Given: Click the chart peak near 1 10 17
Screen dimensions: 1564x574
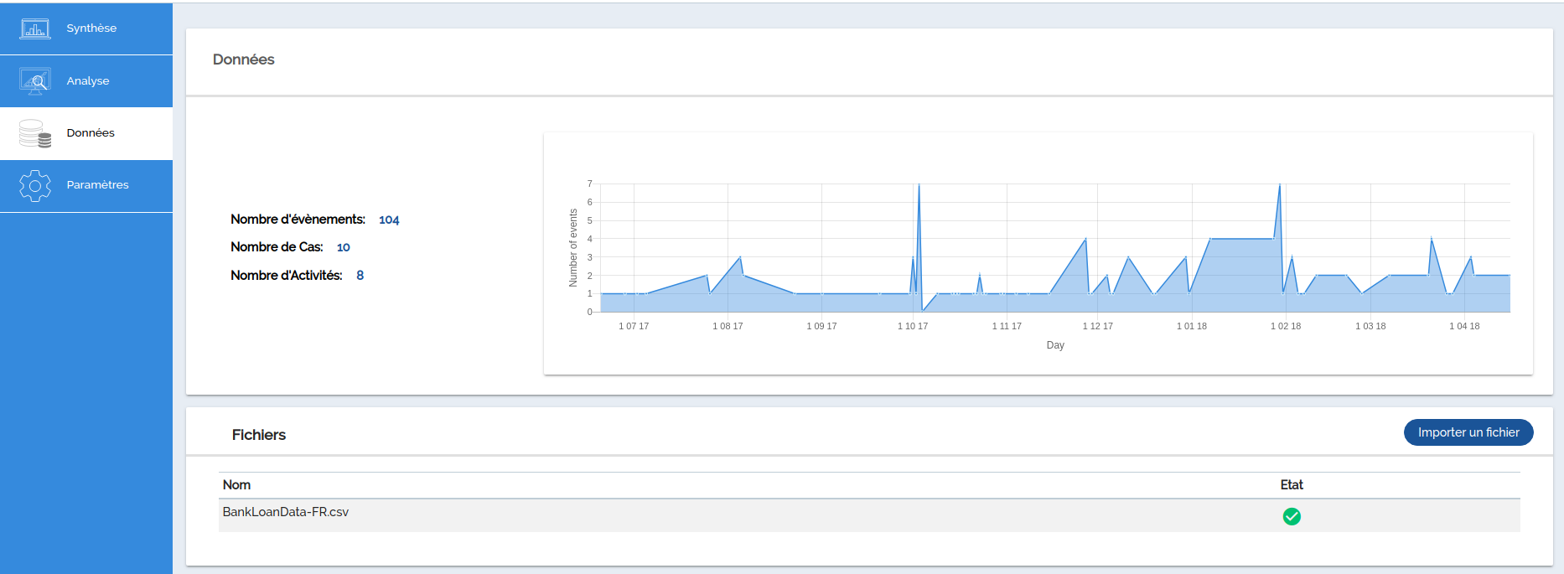Looking at the screenshot, I should pyautogui.click(x=919, y=185).
